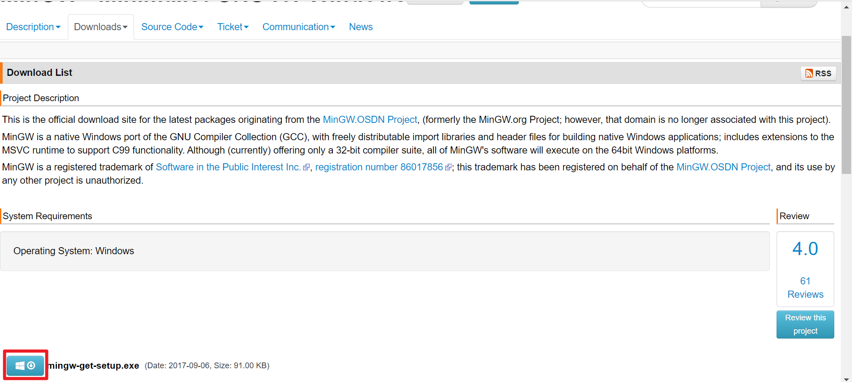Image resolution: width=852 pixels, height=382 pixels.
Task: Click the 4.0 rating score
Action: (x=805, y=249)
